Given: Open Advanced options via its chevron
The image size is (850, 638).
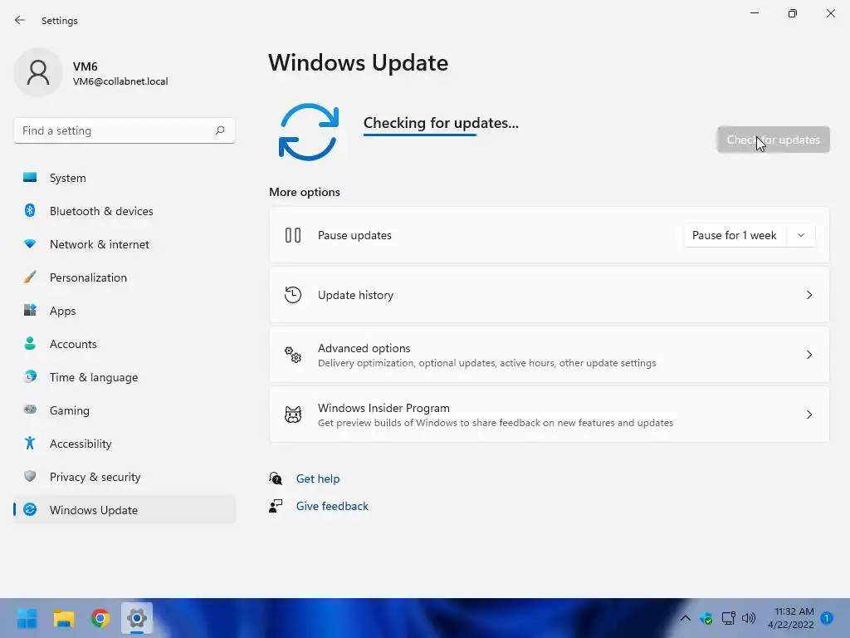Looking at the screenshot, I should 808,355.
